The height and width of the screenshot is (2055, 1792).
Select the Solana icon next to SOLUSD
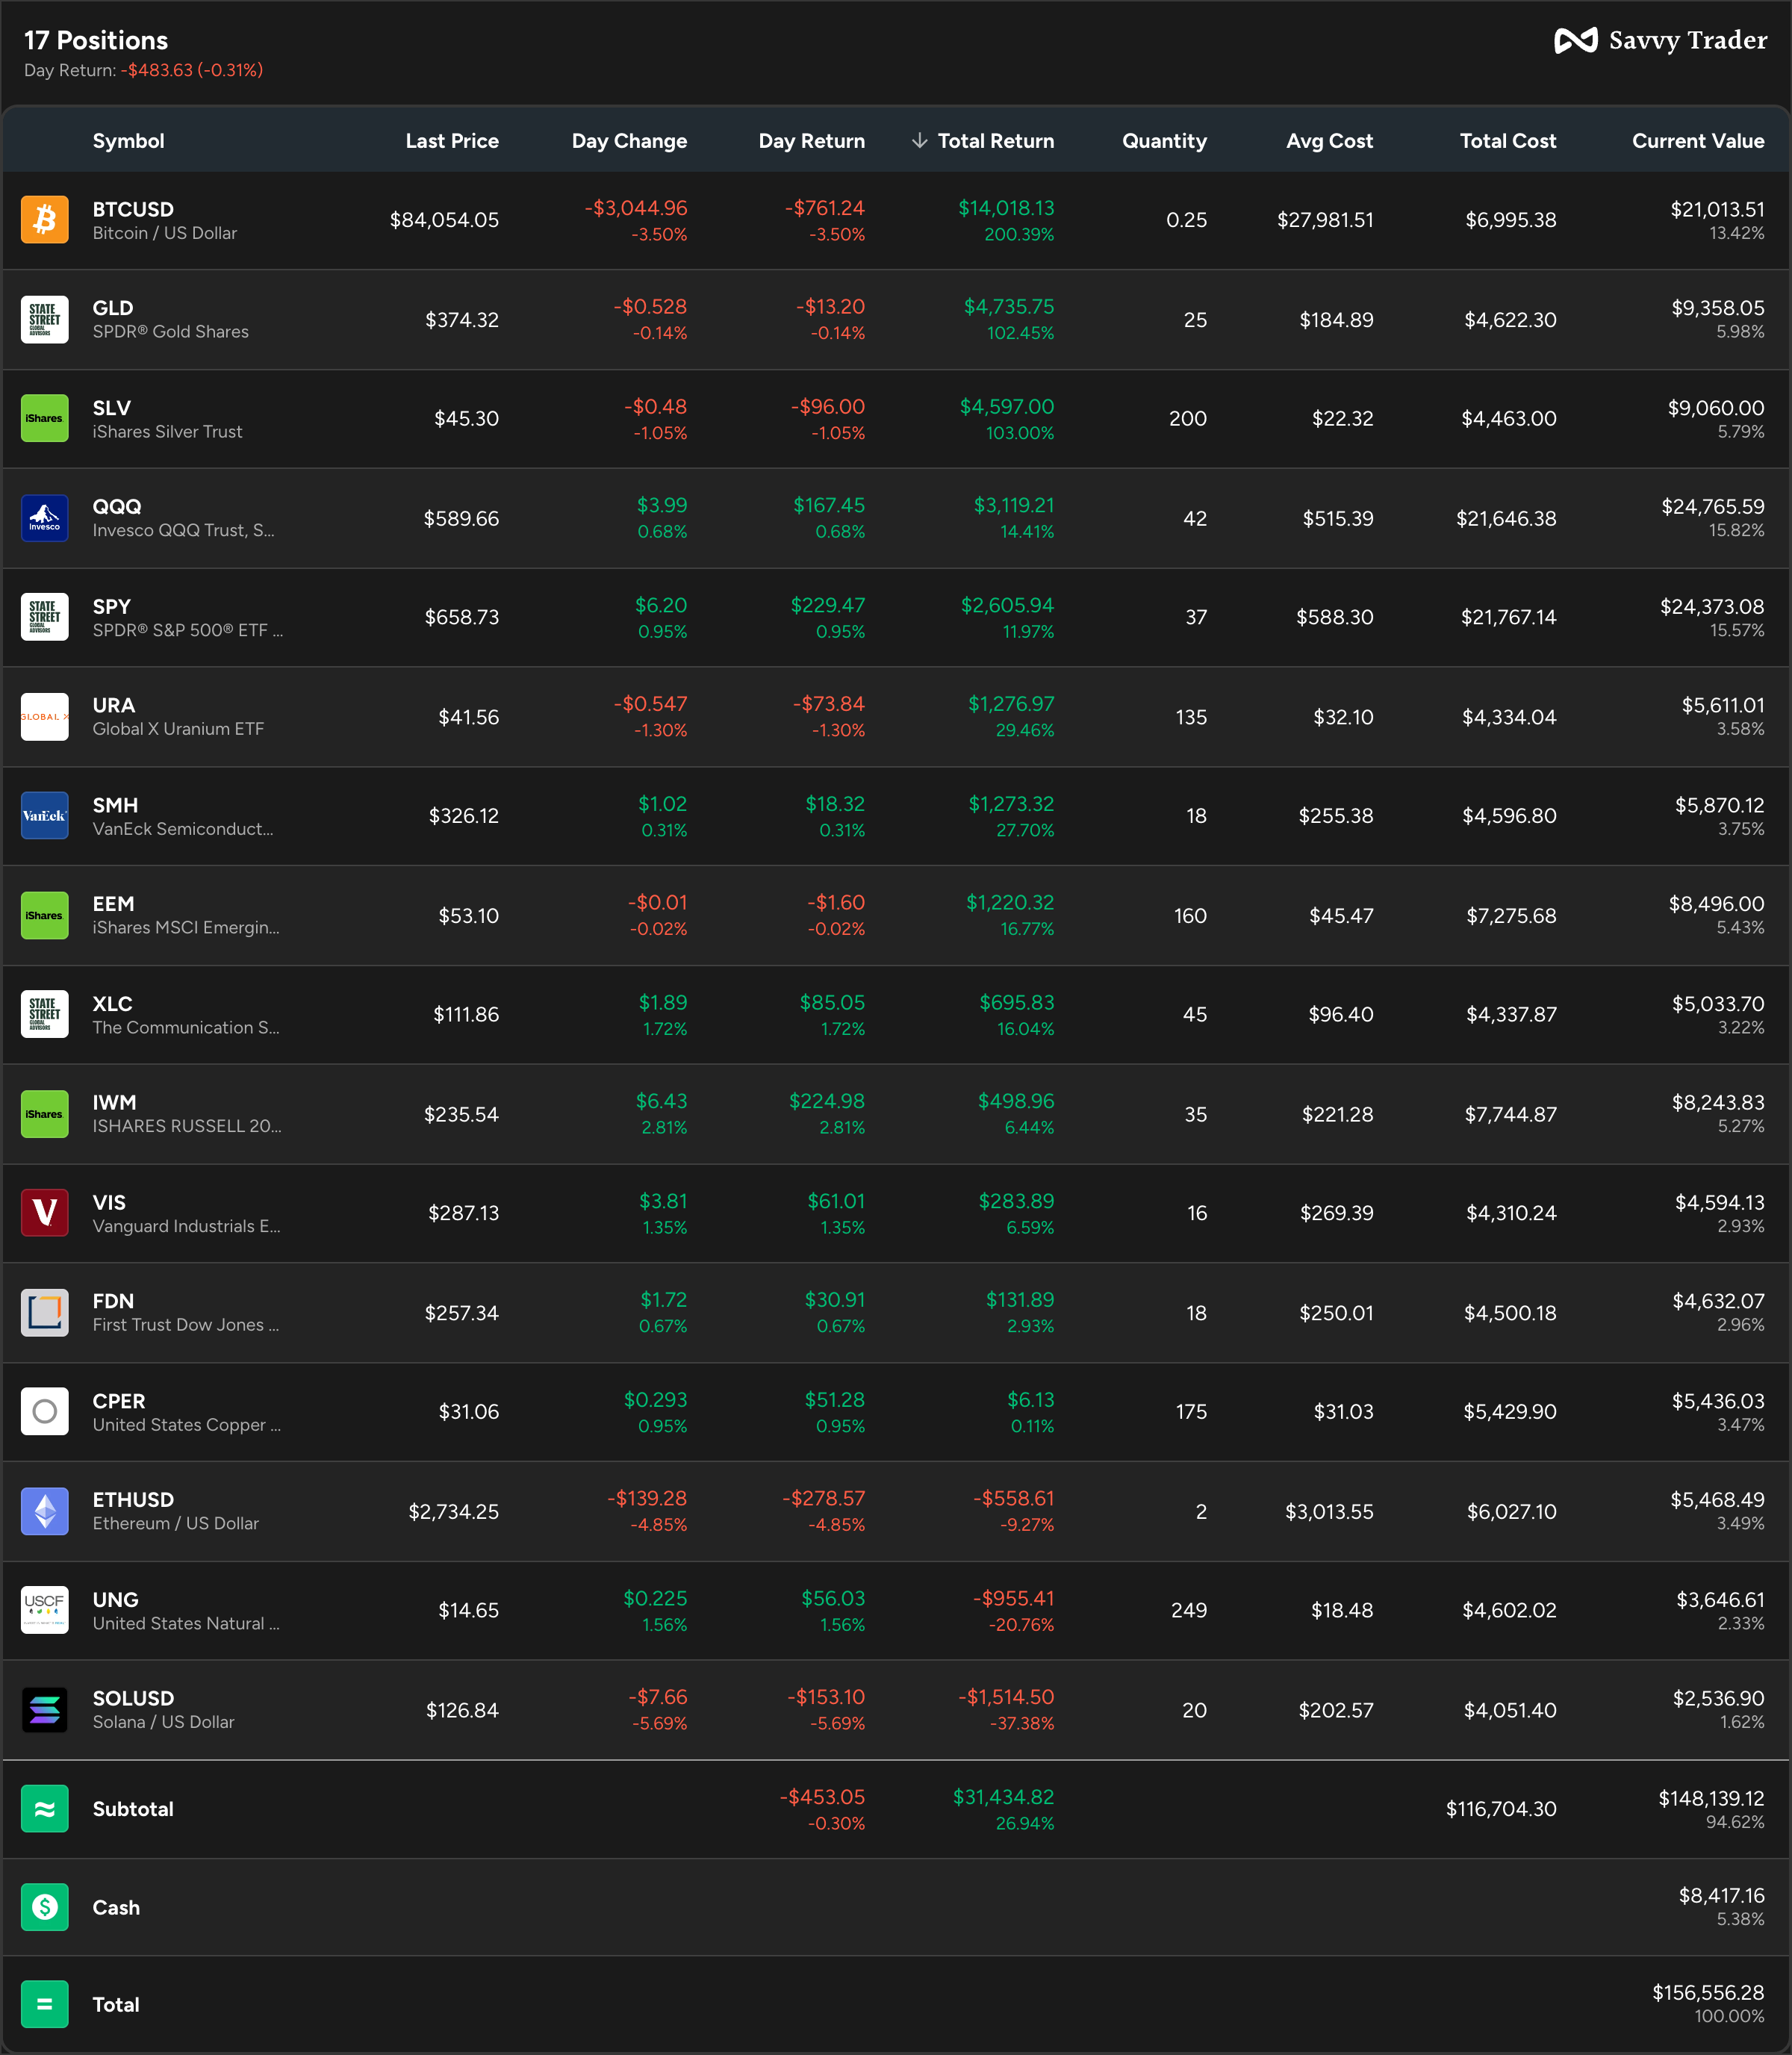coord(45,1710)
